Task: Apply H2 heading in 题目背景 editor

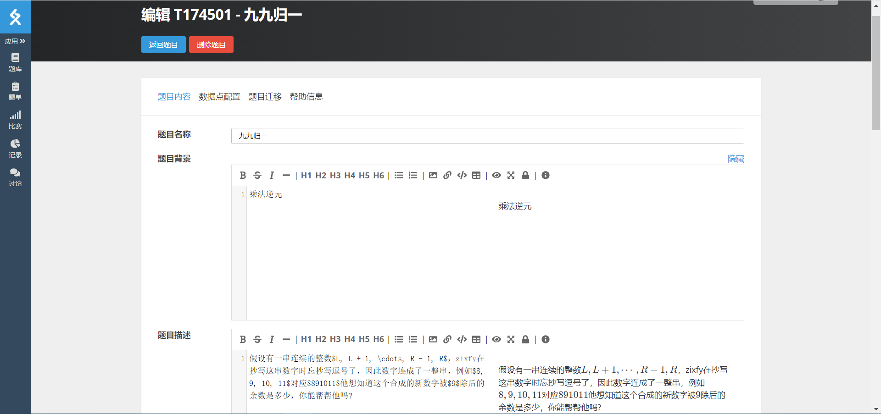Action: [321, 175]
